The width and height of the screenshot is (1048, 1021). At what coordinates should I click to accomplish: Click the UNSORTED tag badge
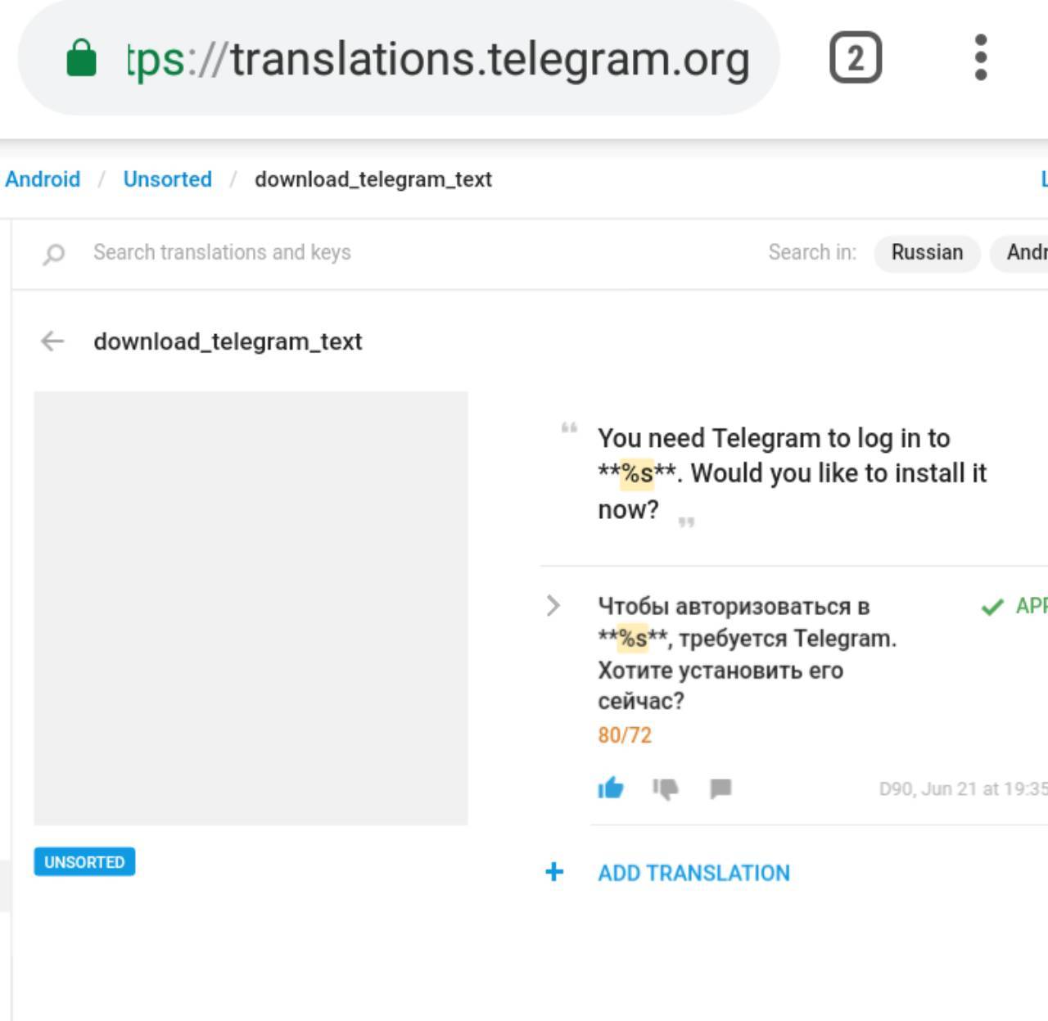coord(84,862)
